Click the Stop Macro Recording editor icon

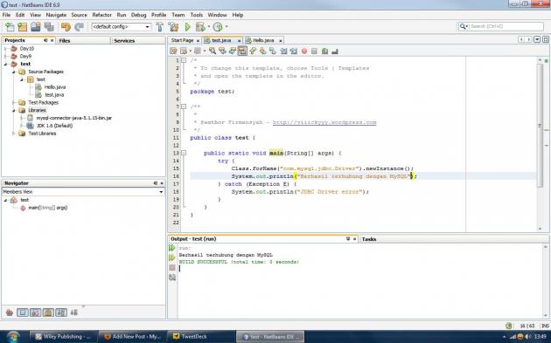pos(314,51)
